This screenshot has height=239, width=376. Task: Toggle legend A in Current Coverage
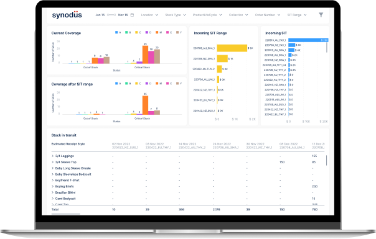tap(118, 32)
